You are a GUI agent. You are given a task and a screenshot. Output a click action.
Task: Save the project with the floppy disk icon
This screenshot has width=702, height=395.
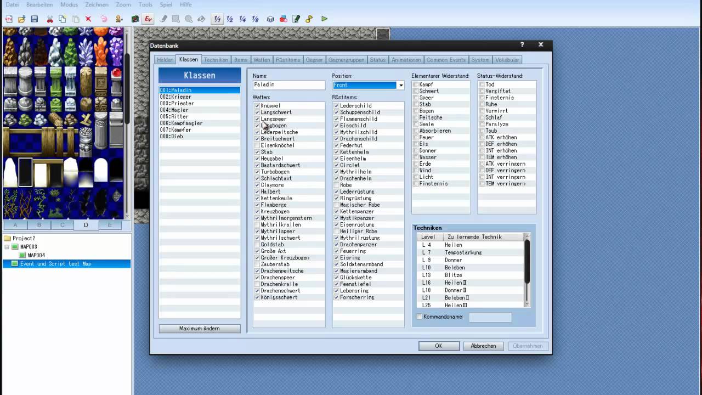pos(35,19)
